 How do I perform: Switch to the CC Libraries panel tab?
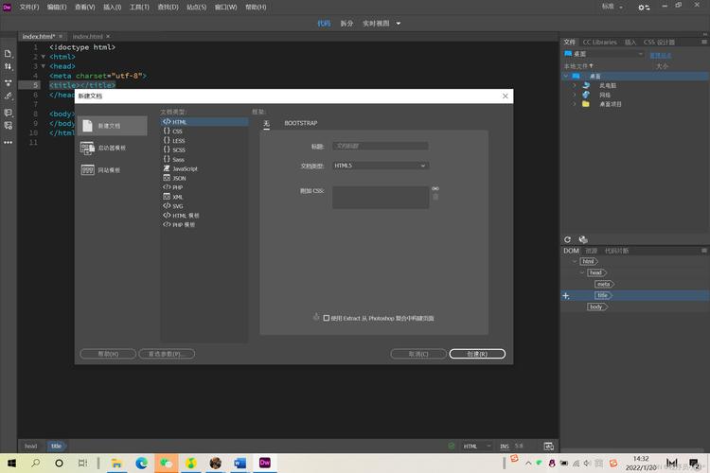[599, 42]
